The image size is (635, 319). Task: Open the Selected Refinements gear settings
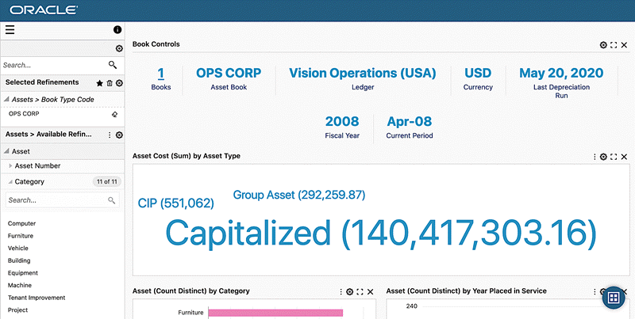pos(119,83)
